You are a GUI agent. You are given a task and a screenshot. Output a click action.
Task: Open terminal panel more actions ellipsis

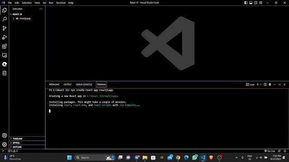click(x=275, y=85)
